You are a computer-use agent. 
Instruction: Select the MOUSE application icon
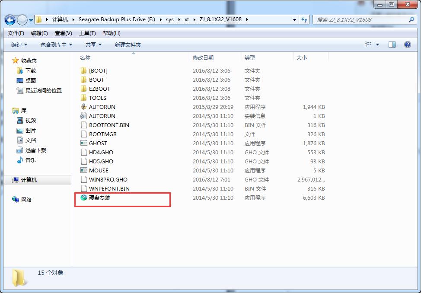[84, 170]
